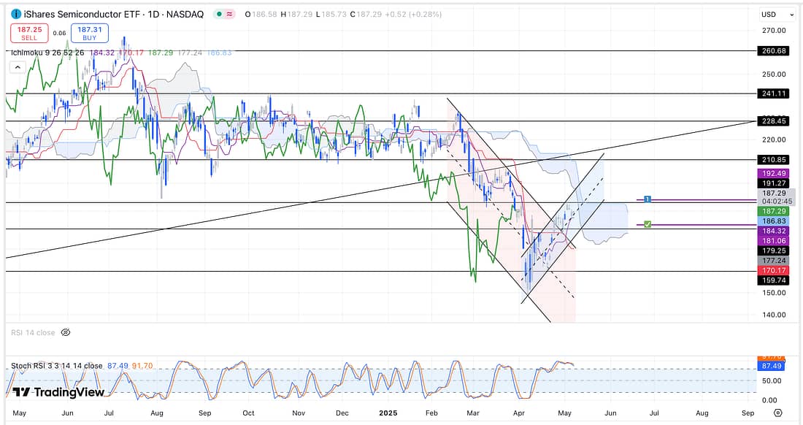This screenshot has width=803, height=425.
Task: Click the 2025 label on time axis
Action: 388,413
